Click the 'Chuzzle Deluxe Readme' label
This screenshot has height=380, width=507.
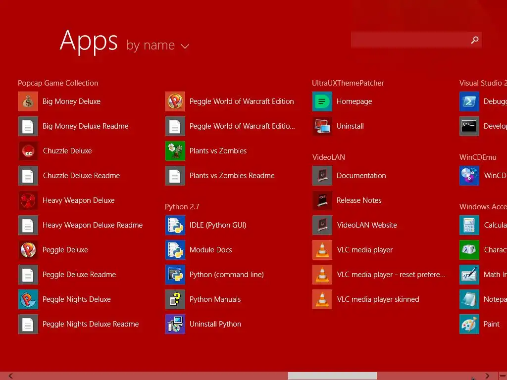point(82,176)
